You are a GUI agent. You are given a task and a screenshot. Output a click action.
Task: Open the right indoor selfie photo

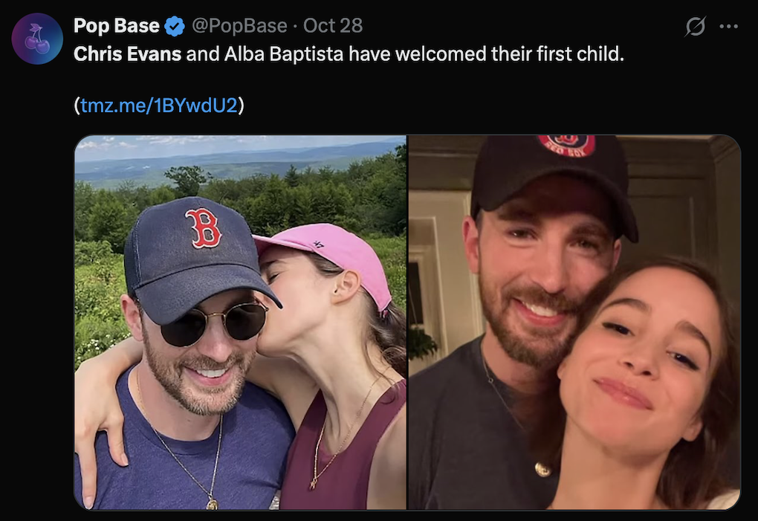click(x=574, y=322)
